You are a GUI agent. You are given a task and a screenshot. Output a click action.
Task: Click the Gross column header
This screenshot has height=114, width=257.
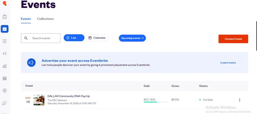175,86
